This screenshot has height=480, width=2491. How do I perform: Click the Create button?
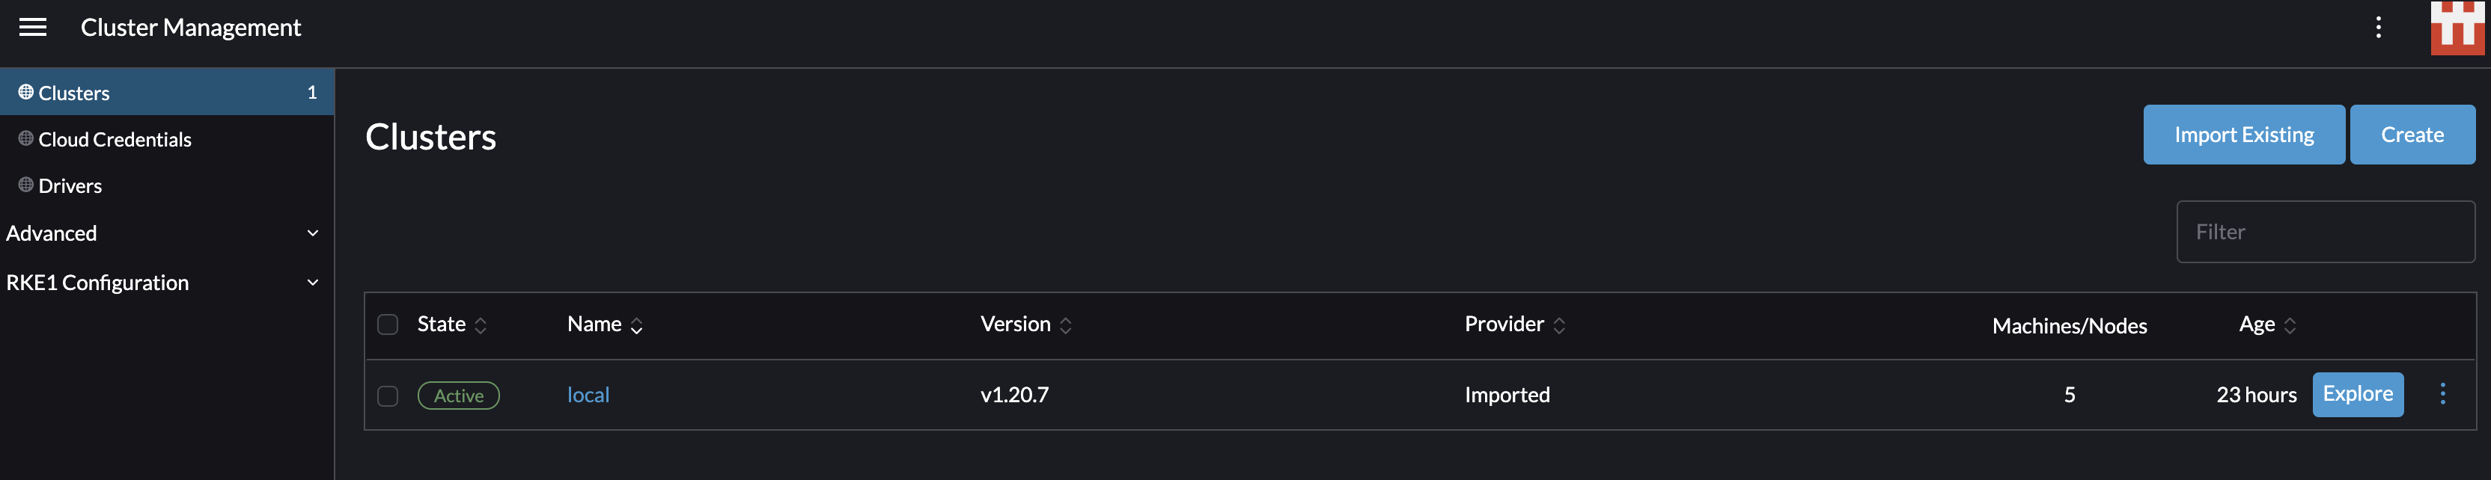[2412, 135]
